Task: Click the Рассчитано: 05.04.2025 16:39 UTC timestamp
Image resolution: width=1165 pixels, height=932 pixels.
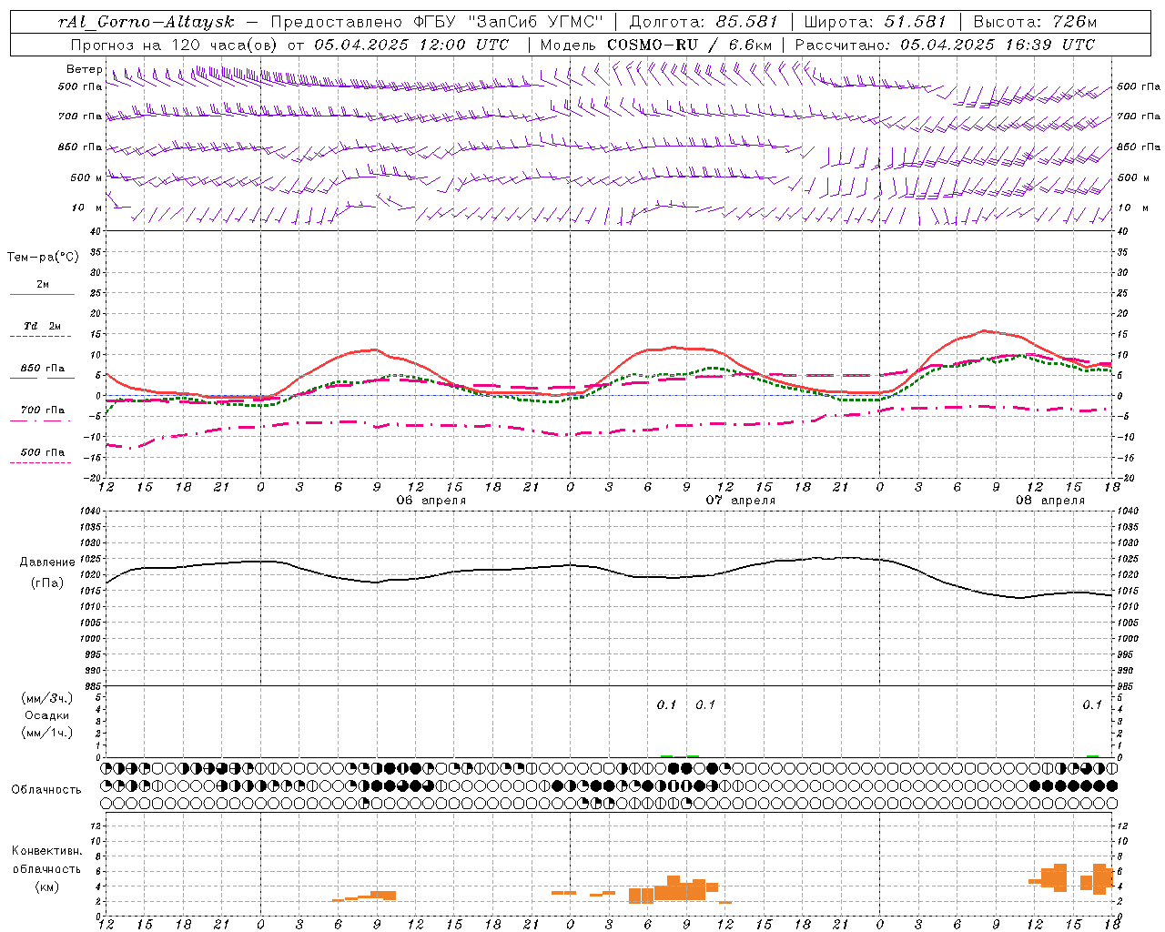Action: click(945, 45)
